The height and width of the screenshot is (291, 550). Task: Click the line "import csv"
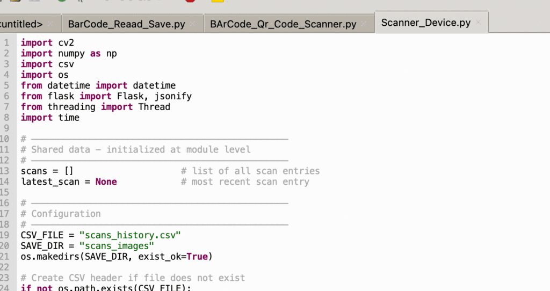coord(47,64)
